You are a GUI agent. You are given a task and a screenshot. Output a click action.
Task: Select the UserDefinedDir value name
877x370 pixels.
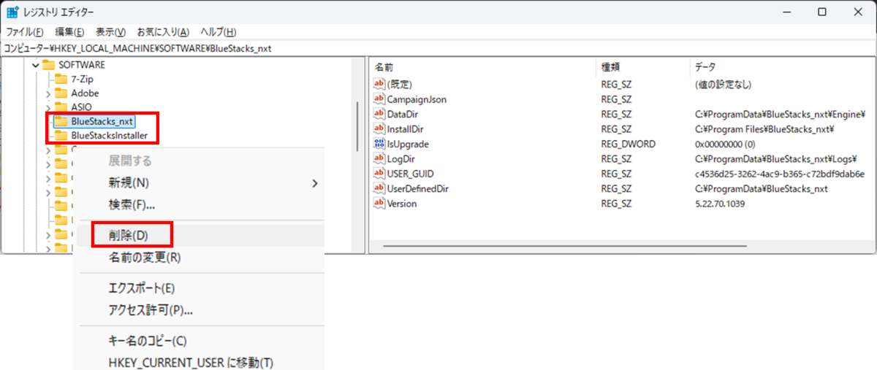[x=418, y=188]
